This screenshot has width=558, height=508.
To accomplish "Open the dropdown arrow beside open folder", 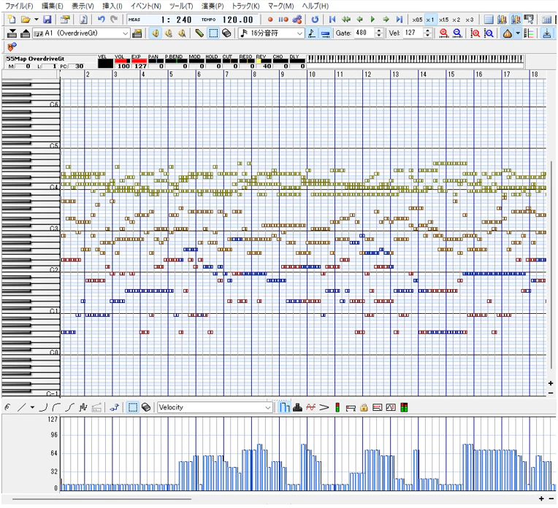I will pos(36,20).
